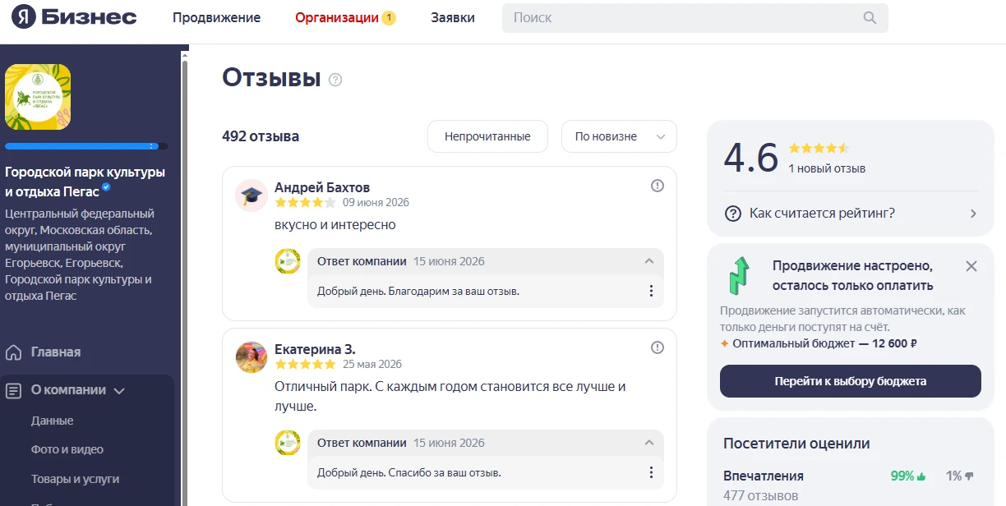Click the review text вкусно и интересно
The height and width of the screenshot is (506, 1006).
point(335,224)
